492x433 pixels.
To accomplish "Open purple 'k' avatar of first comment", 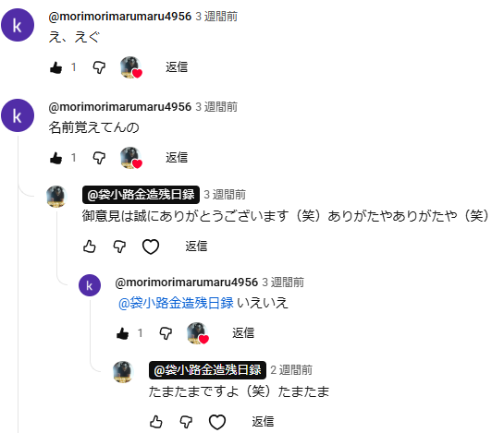I will (x=18, y=25).
